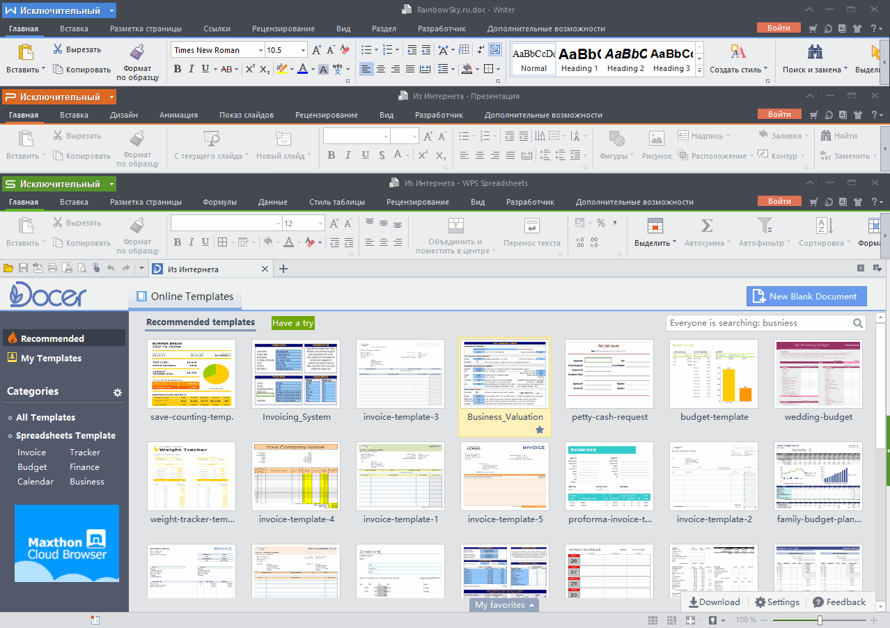
Task: Select Justify alignment in the Writer ribbon
Action: (x=410, y=69)
